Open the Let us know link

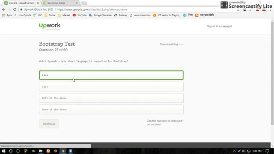pyautogui.click(x=154, y=124)
